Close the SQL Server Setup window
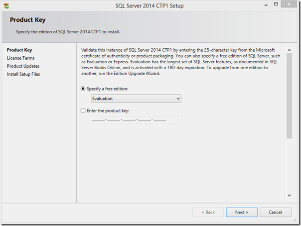Image resolution: width=301 pixels, height=226 pixels. [x=289, y=4]
